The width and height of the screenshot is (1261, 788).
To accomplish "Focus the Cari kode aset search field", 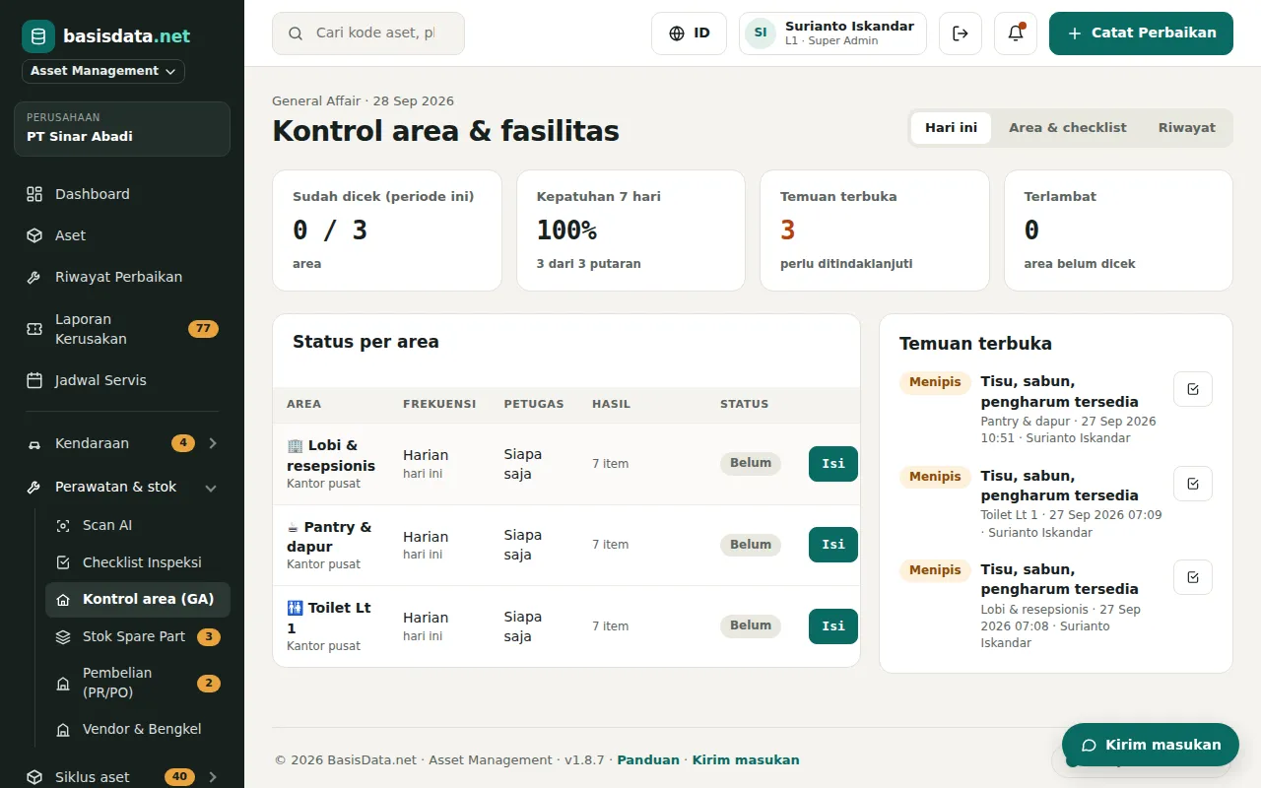I will coord(368,33).
